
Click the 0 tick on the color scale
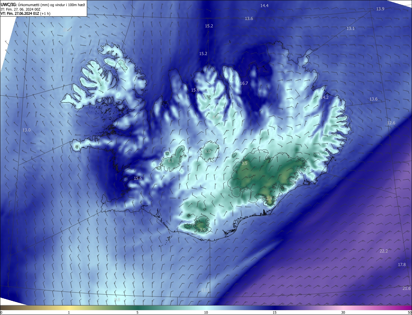tap(1, 312)
